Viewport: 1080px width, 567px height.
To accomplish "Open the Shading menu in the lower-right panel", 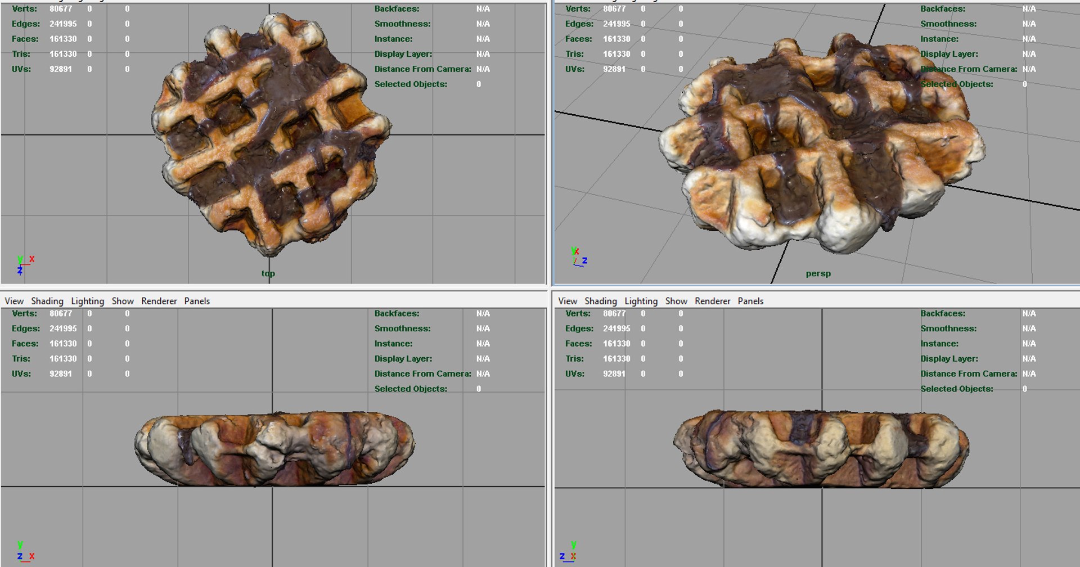I will click(x=601, y=301).
